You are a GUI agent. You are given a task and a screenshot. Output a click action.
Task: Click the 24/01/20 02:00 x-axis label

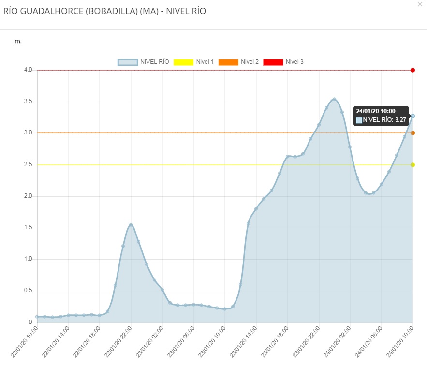(337, 342)
